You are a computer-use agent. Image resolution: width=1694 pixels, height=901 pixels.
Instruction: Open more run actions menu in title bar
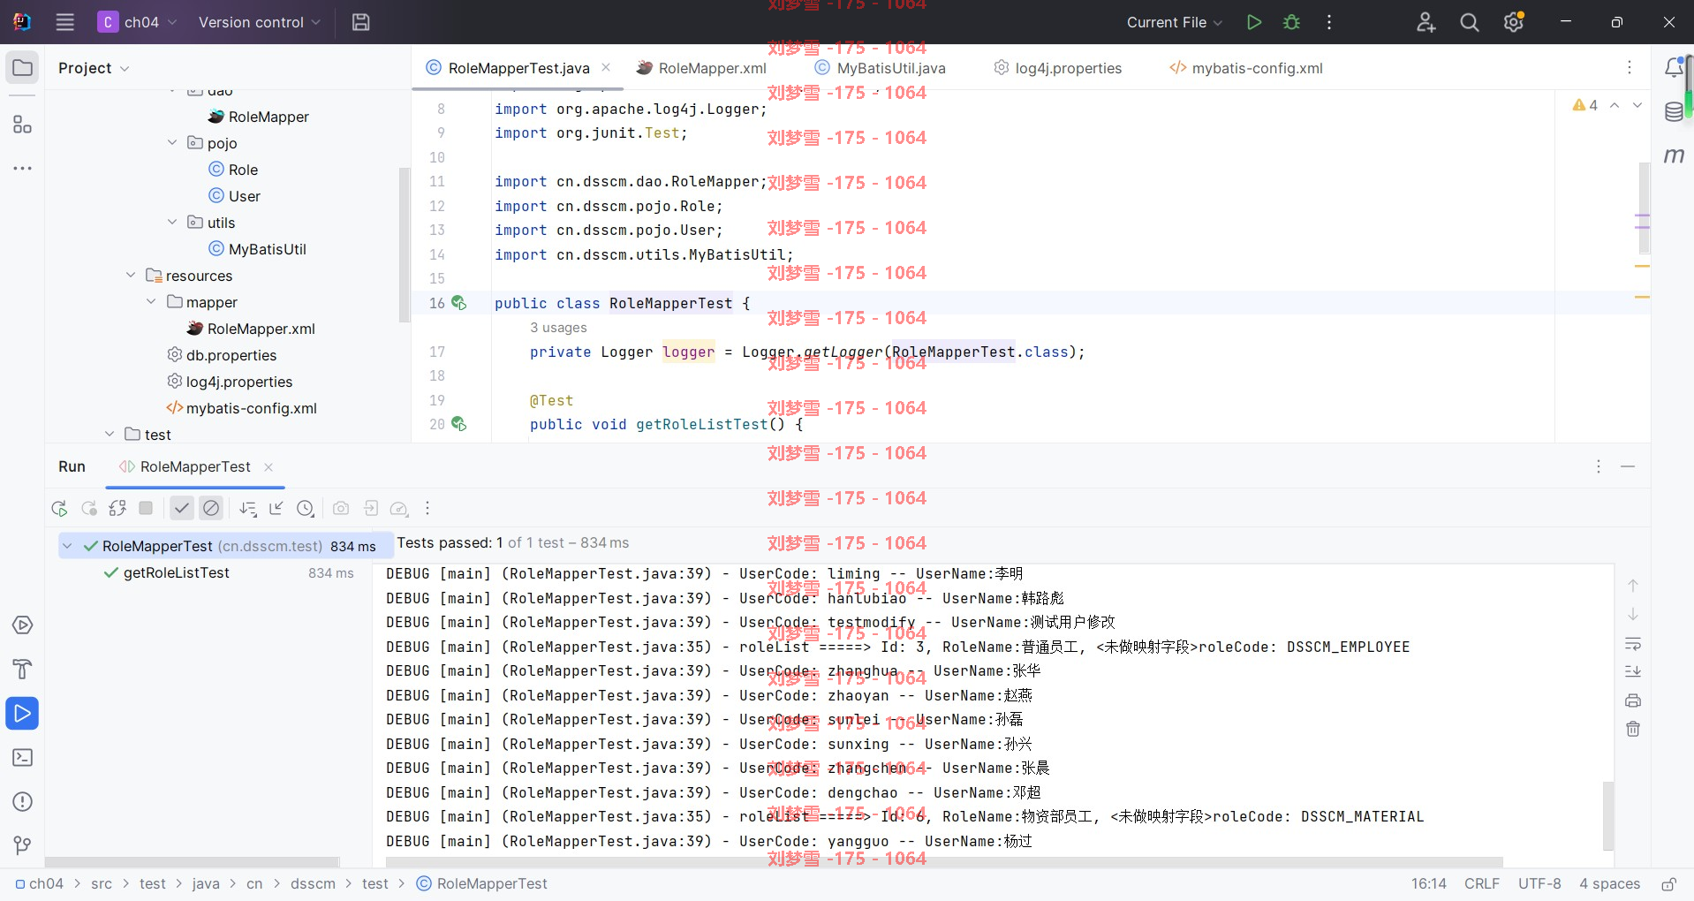pyautogui.click(x=1329, y=22)
